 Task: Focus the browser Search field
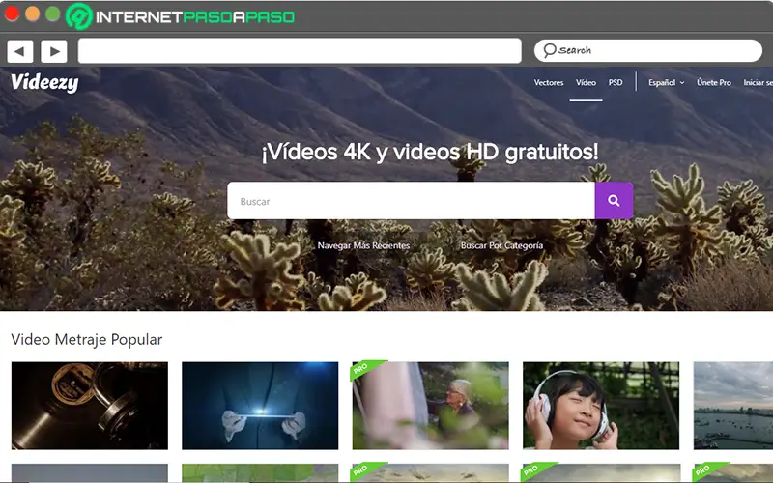[648, 51]
